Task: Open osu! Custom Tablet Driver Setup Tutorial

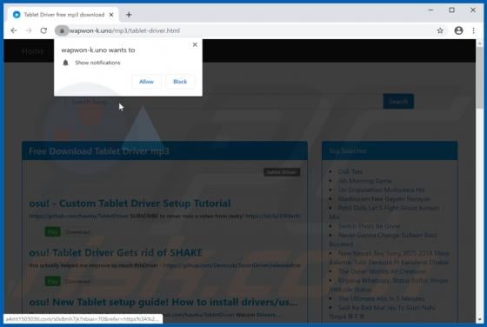Action: click(x=130, y=204)
